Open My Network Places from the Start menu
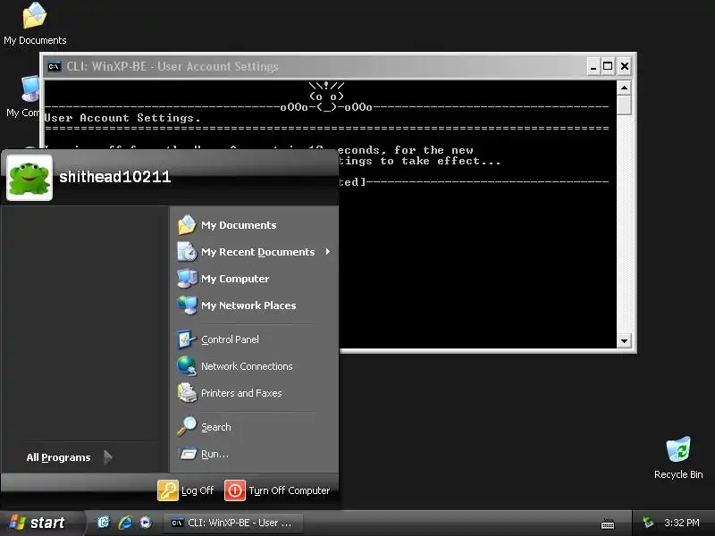This screenshot has height=536, width=715. pos(254,306)
